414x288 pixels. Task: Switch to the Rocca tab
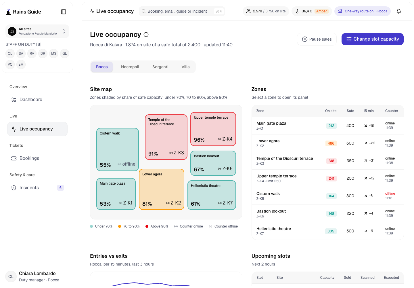(102, 67)
